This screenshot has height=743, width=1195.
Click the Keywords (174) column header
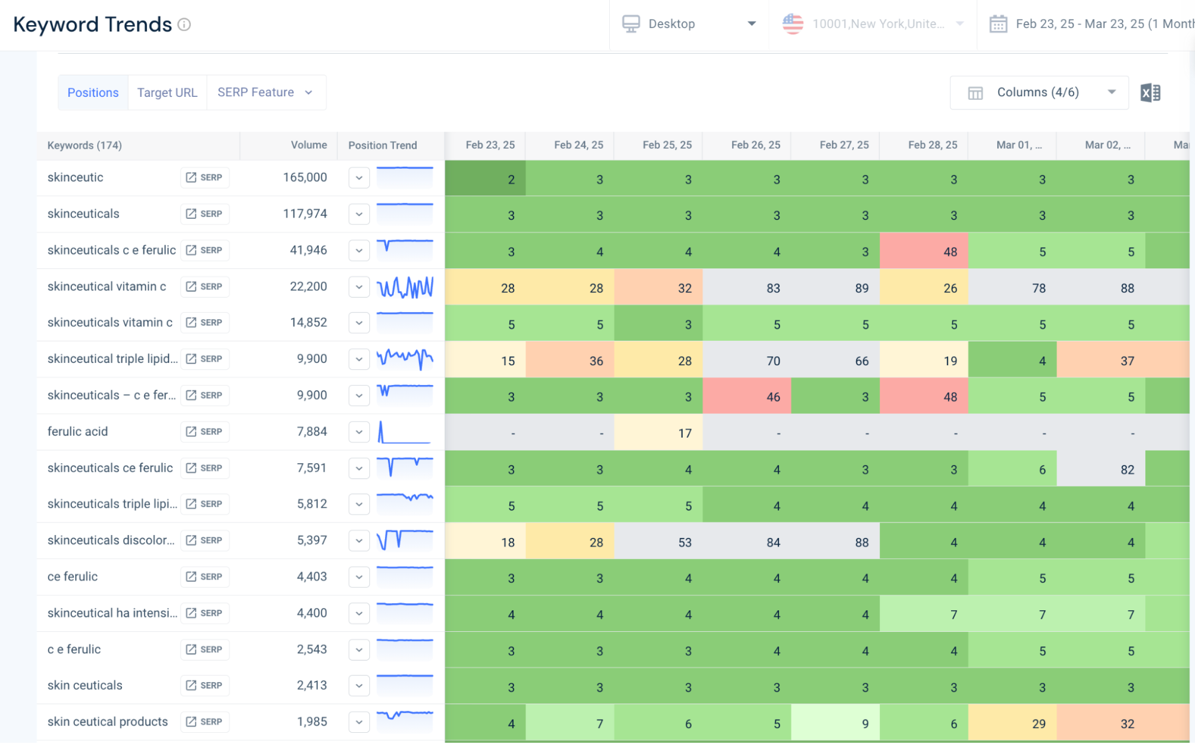(84, 145)
